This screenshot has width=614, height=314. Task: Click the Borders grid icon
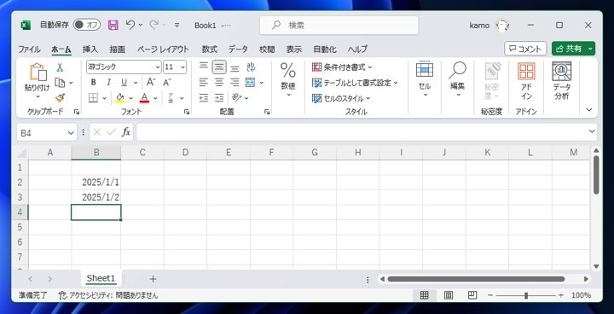[93, 98]
